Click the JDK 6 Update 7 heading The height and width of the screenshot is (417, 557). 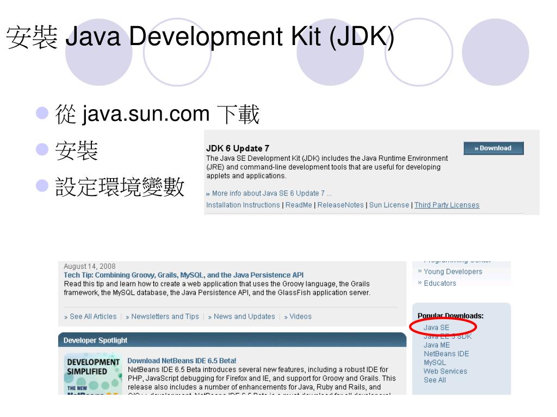tap(238, 148)
